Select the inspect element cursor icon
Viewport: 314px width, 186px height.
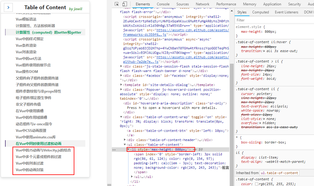point(117,4)
